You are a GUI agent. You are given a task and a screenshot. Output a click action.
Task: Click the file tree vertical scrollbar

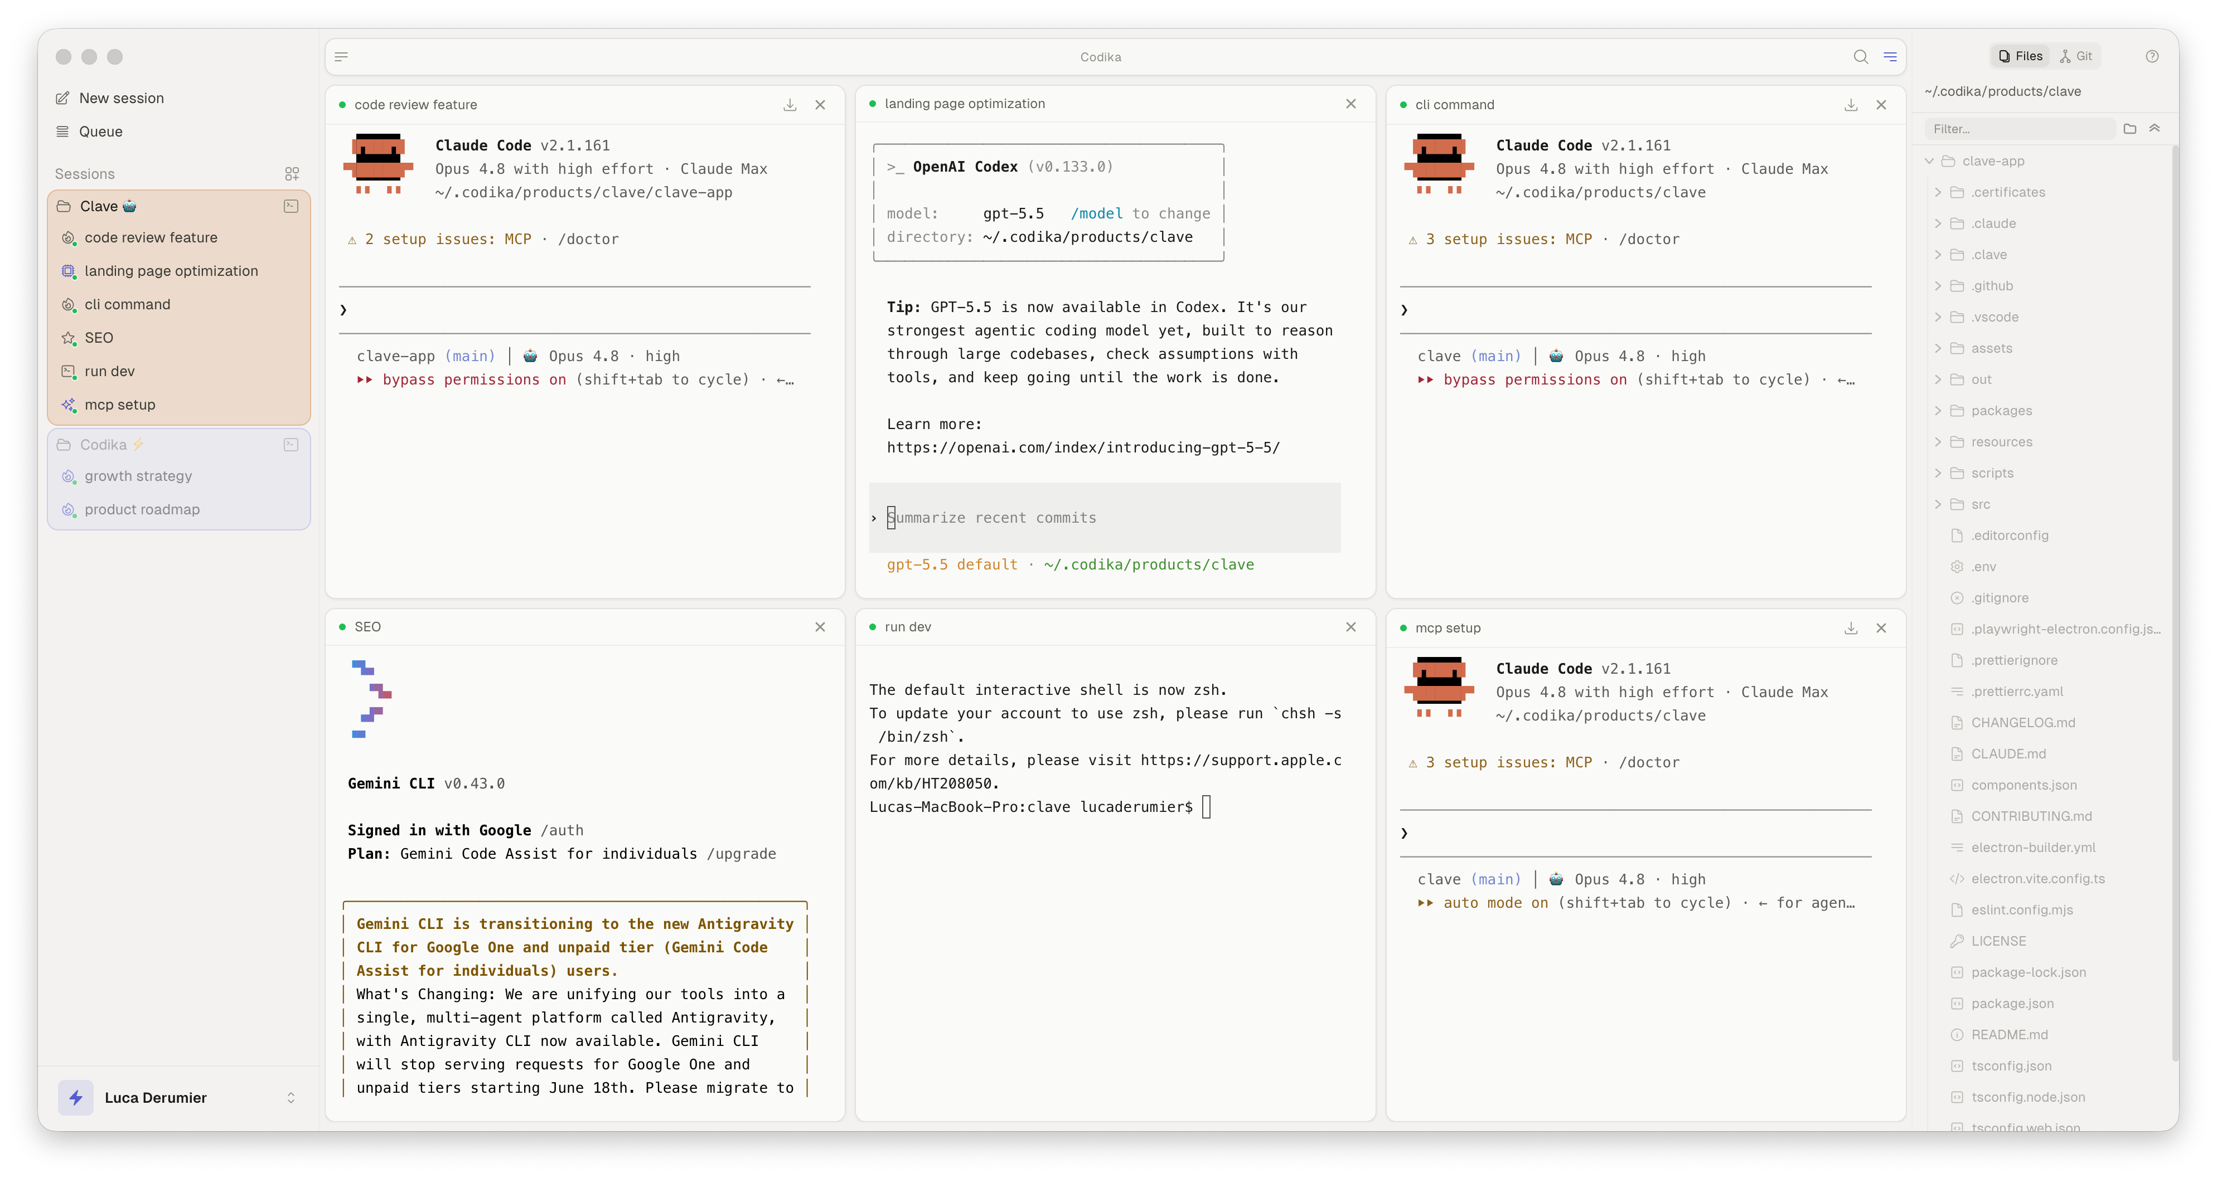tap(2175, 602)
